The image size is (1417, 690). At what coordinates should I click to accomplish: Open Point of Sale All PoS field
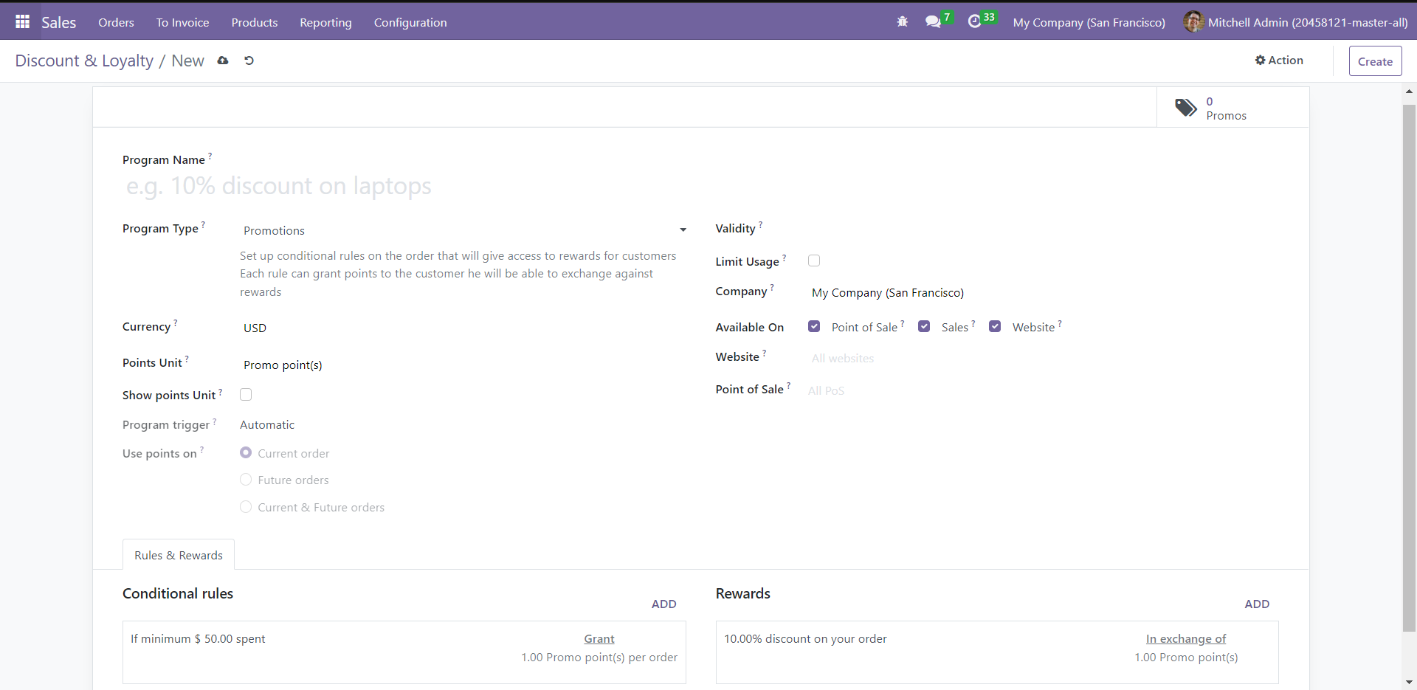[x=1044, y=390]
